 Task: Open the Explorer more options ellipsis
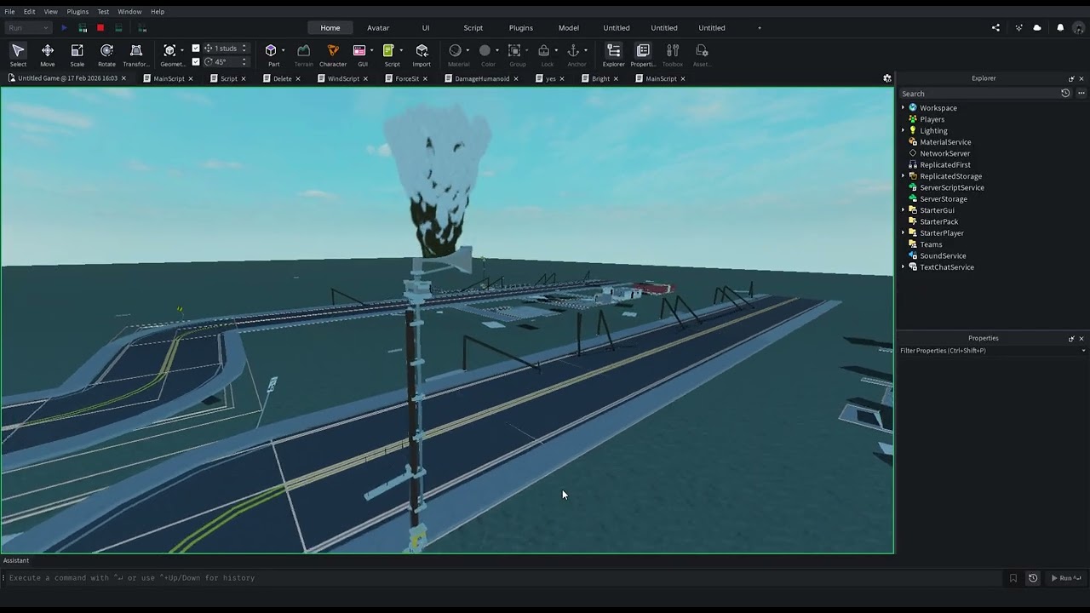[x=1081, y=94]
